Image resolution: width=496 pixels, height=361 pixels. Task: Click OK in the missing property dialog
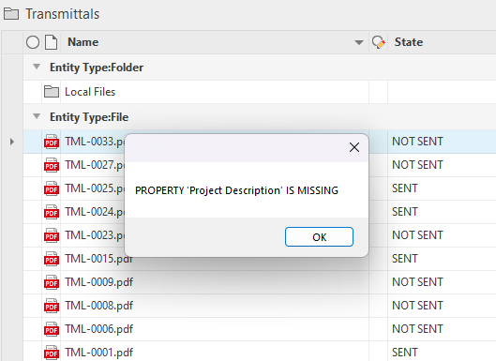click(319, 236)
